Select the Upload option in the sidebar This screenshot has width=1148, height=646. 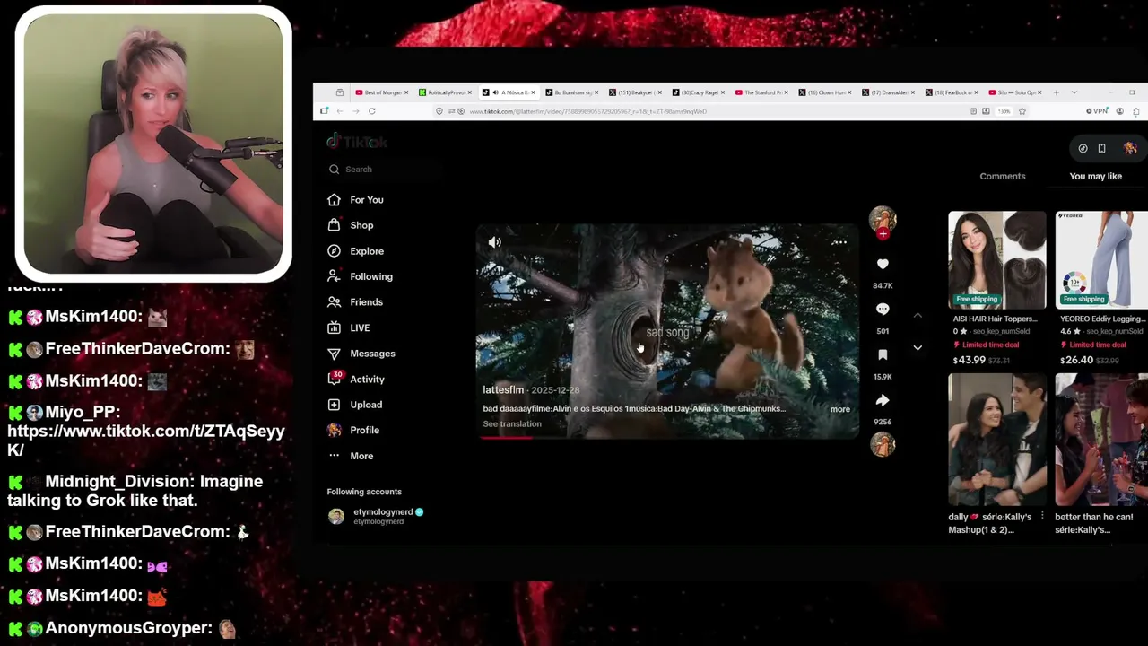tap(354, 405)
